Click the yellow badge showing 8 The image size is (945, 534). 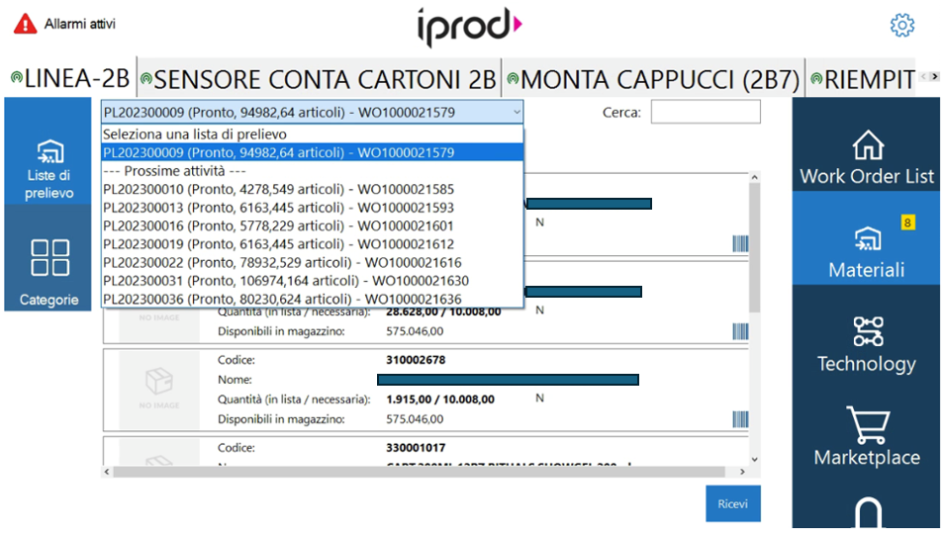[x=907, y=222]
